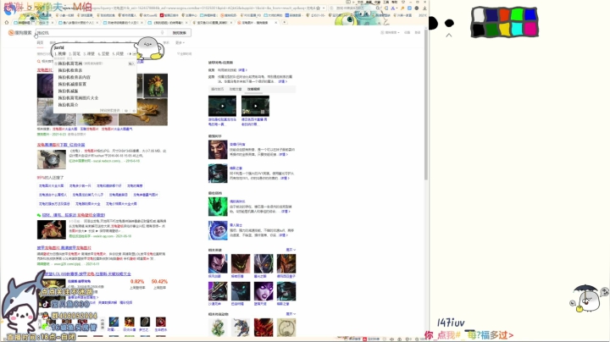Click the Rammus thumbnail in the WeChat result
This screenshot has height=342, width=610.
click(x=52, y=229)
